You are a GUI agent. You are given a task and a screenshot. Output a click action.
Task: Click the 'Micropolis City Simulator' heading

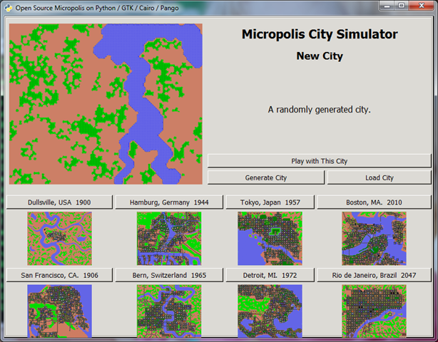[320, 34]
